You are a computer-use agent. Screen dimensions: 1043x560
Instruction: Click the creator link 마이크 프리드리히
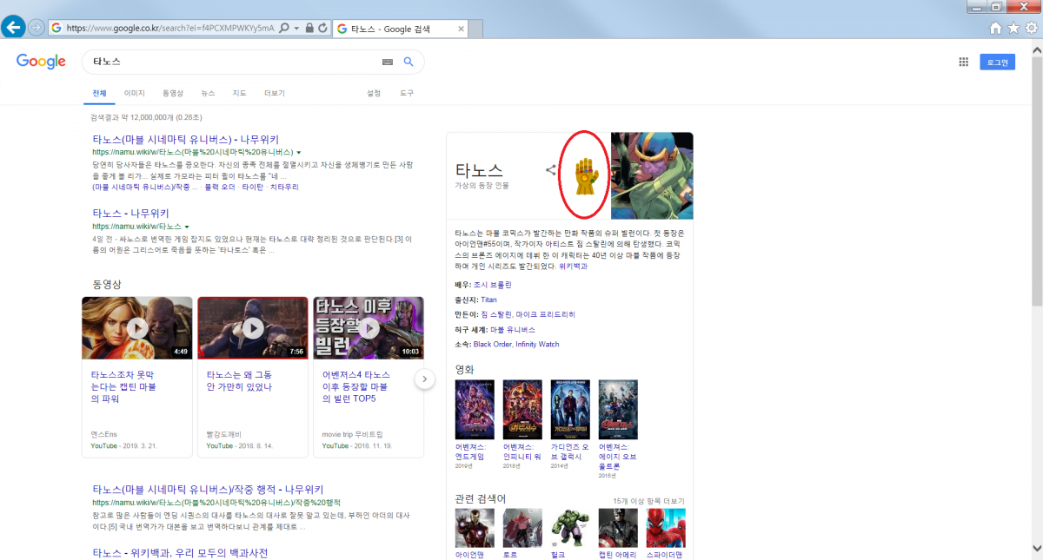pyautogui.click(x=545, y=314)
